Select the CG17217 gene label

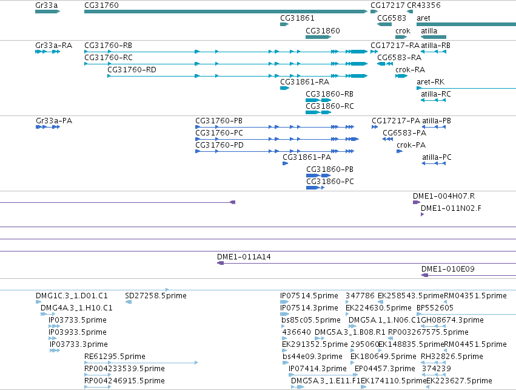(x=387, y=5)
